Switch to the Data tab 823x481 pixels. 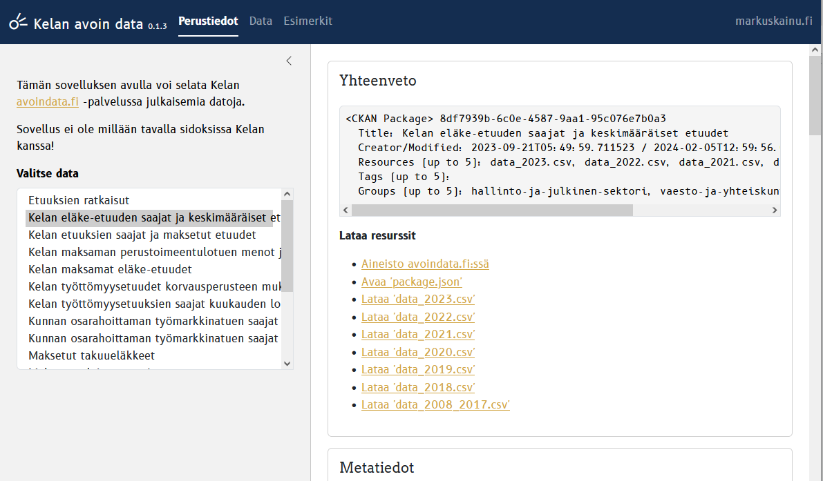pos(261,21)
